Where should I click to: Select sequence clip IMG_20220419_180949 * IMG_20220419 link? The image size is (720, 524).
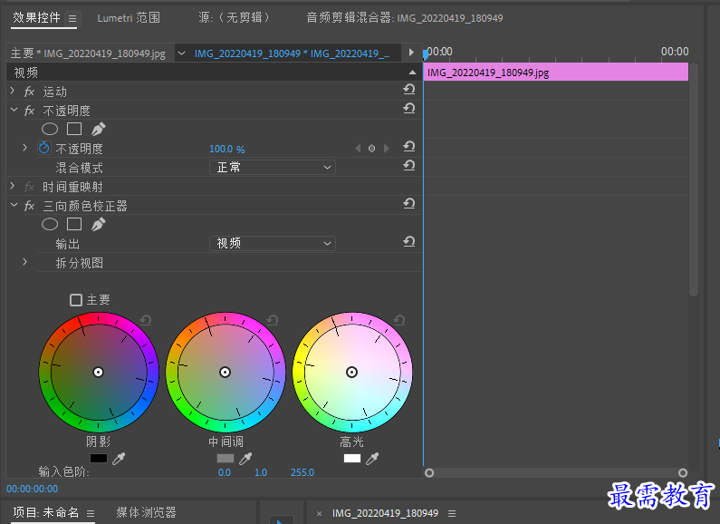(292, 53)
